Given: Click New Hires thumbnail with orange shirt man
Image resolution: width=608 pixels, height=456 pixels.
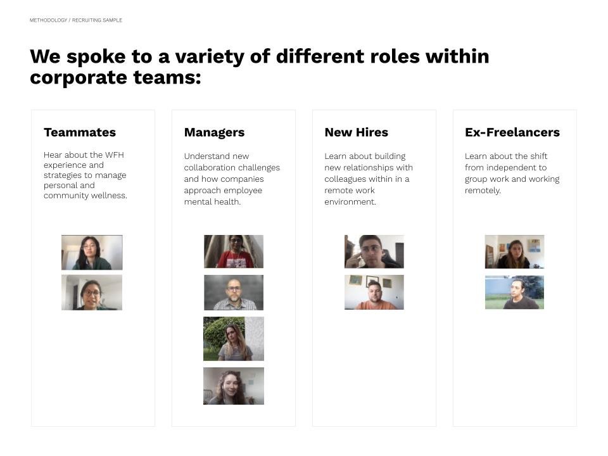Looking at the screenshot, I should [374, 292].
